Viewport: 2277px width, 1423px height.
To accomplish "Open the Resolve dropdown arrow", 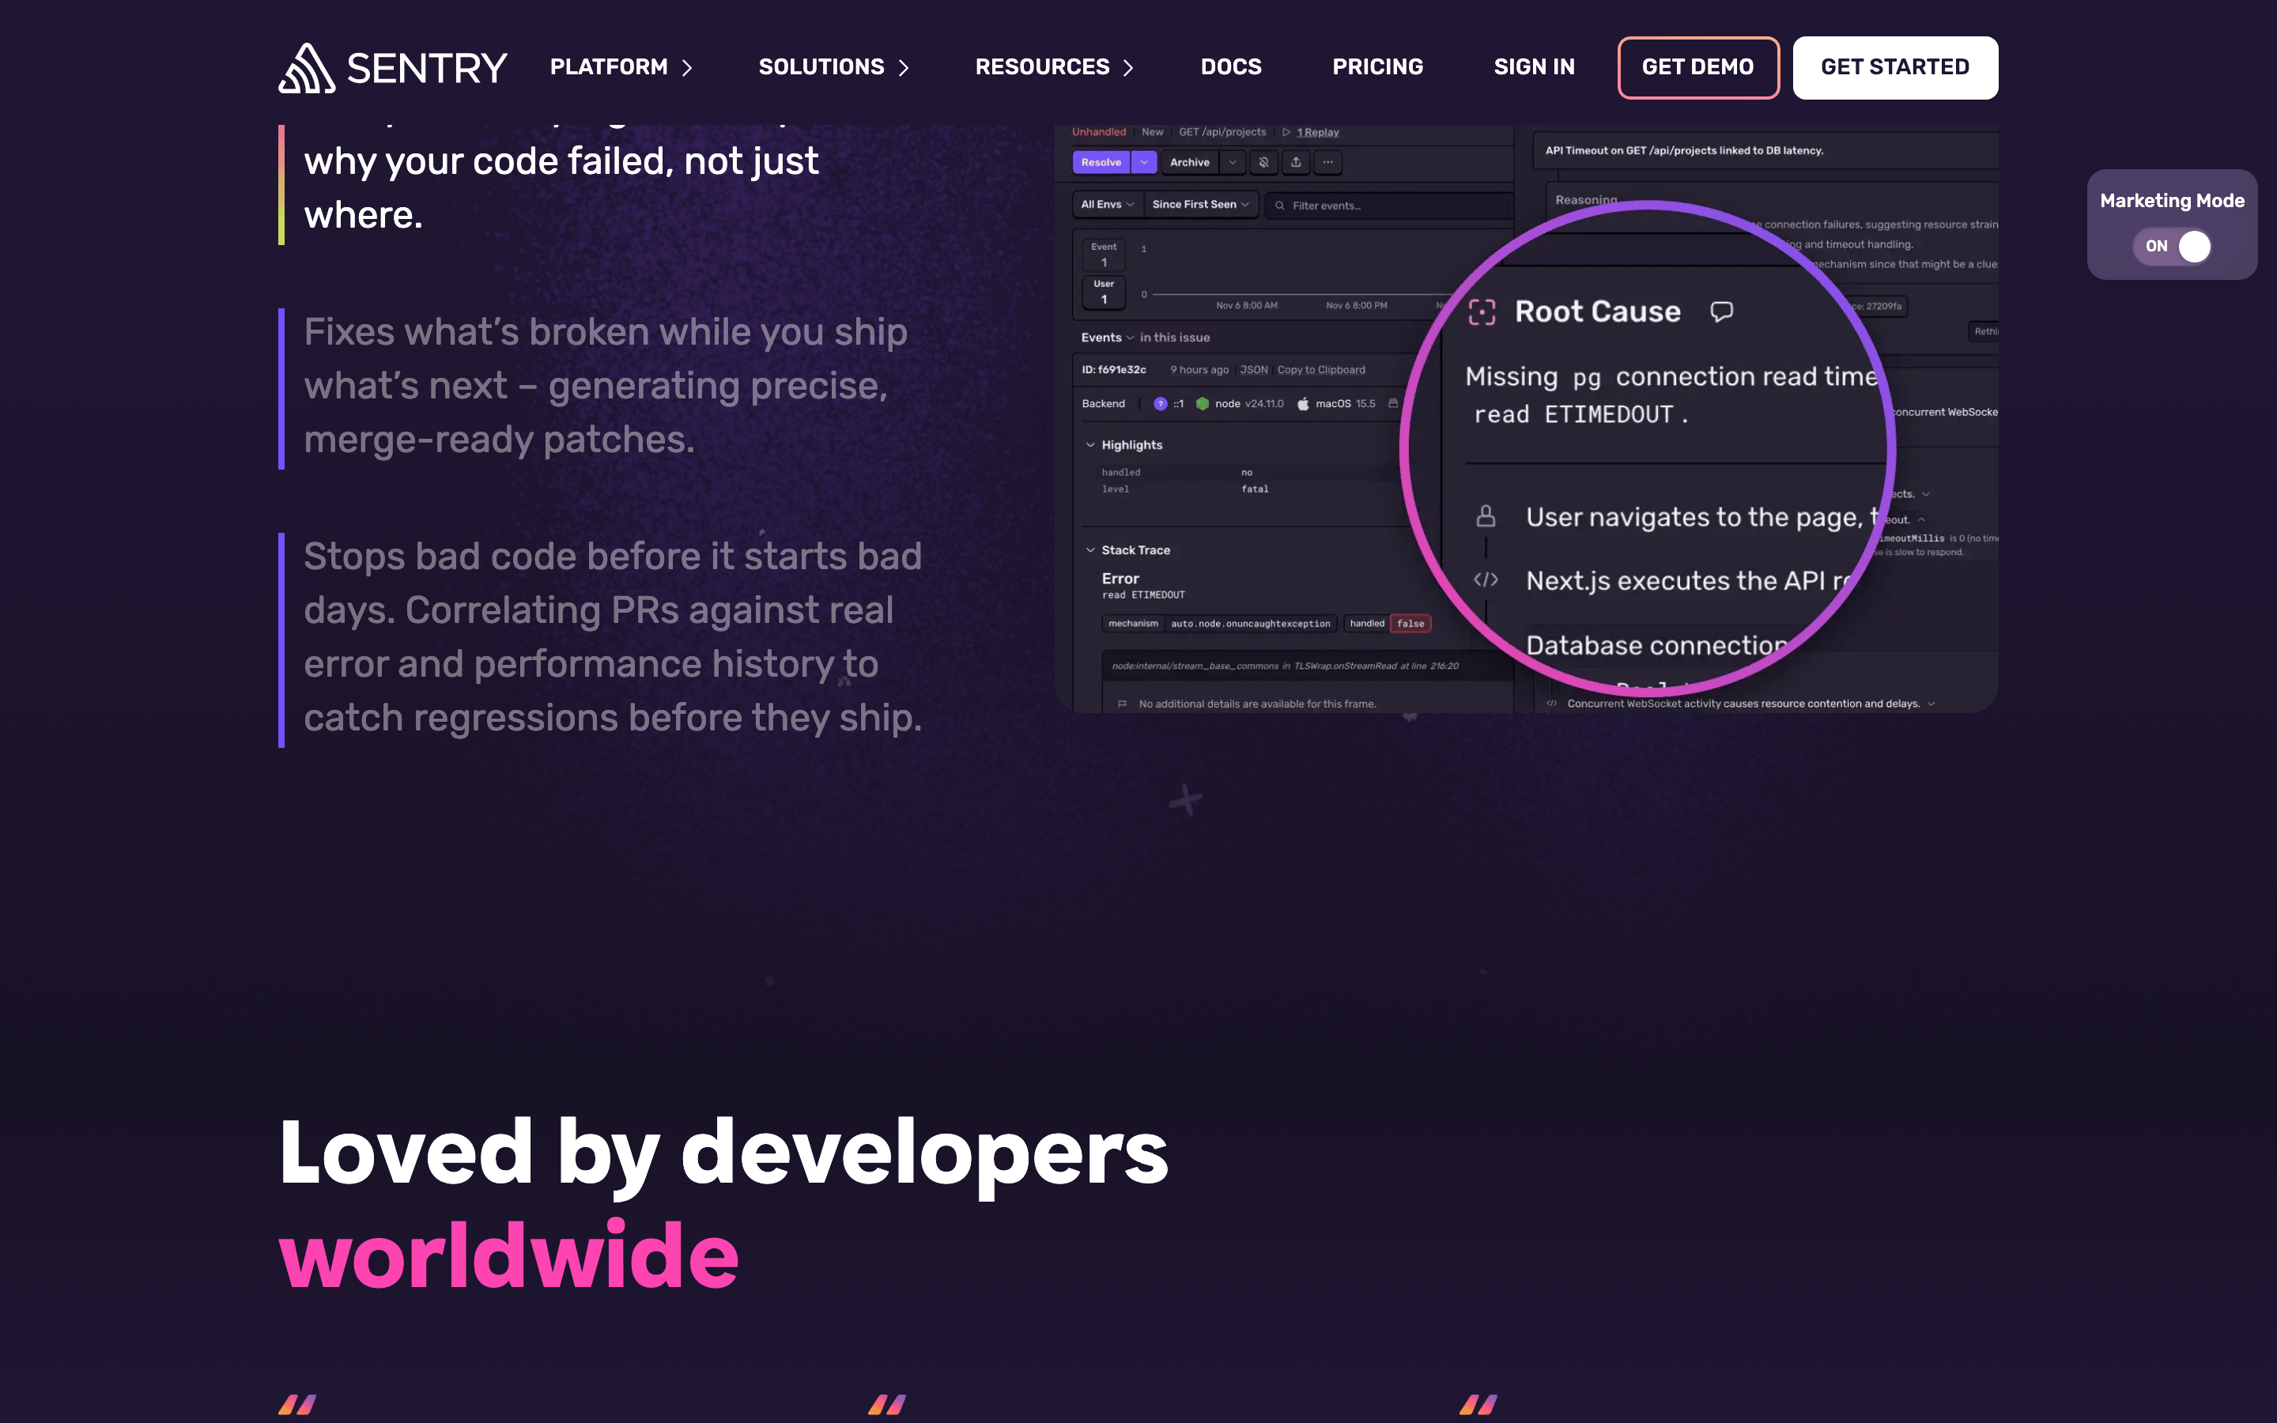I will 1144,162.
